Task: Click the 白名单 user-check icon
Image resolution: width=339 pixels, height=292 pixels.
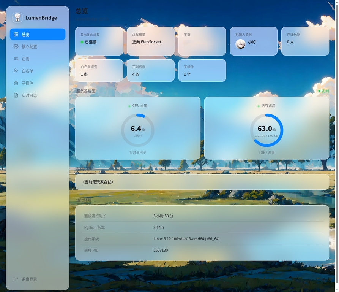Action: (16, 71)
